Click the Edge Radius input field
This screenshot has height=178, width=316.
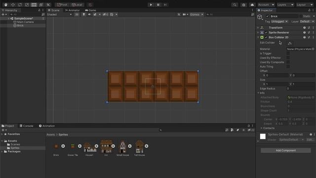301,89
